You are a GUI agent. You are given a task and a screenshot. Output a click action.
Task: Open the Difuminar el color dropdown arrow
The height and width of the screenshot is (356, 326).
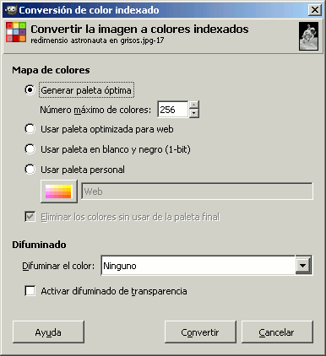point(303,265)
